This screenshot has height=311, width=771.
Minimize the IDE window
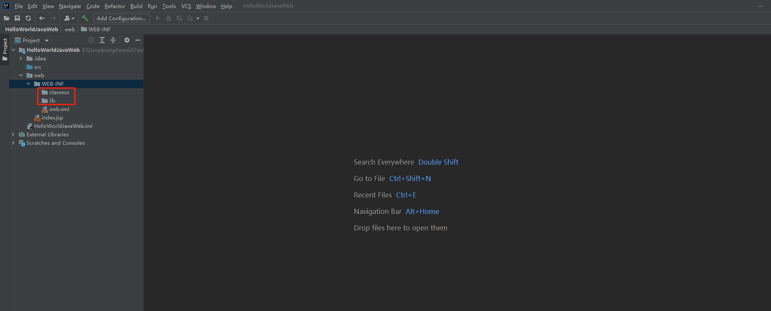click(x=760, y=6)
